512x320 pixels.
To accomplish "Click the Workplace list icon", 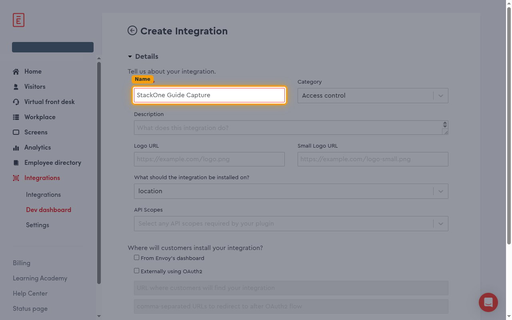I will pyautogui.click(x=16, y=117).
